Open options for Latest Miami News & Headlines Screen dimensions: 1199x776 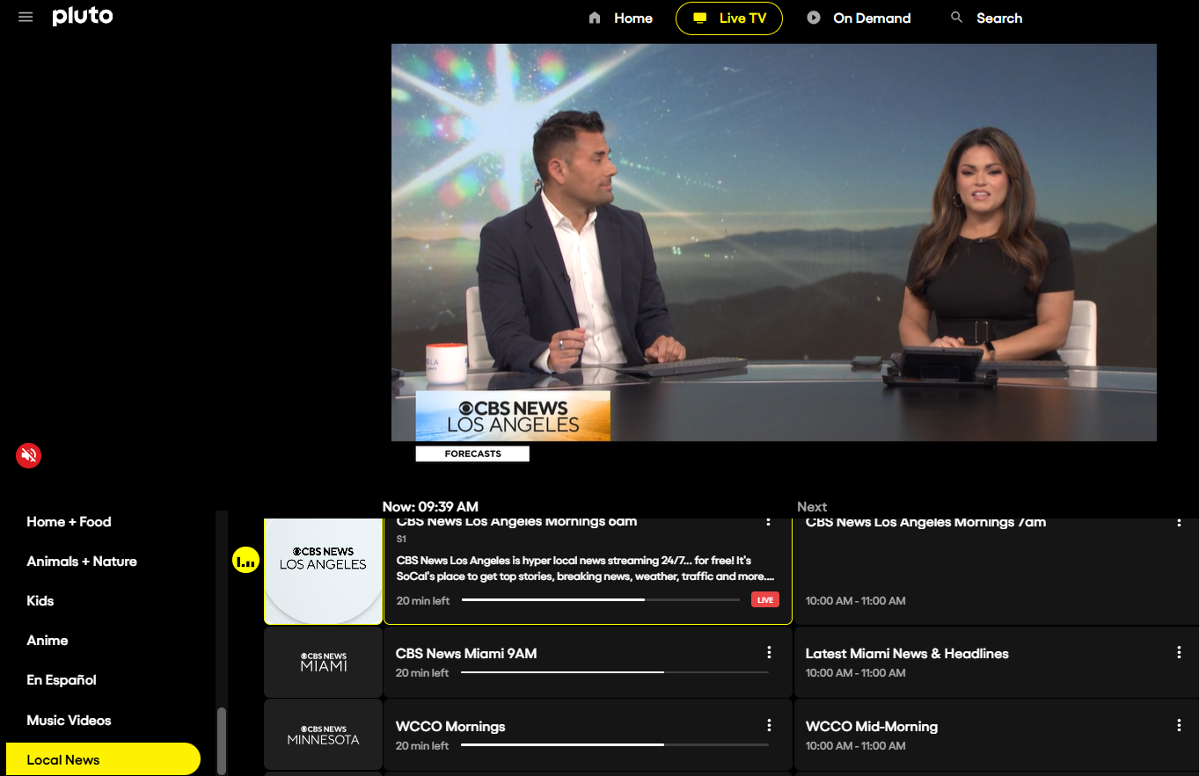tap(1179, 652)
